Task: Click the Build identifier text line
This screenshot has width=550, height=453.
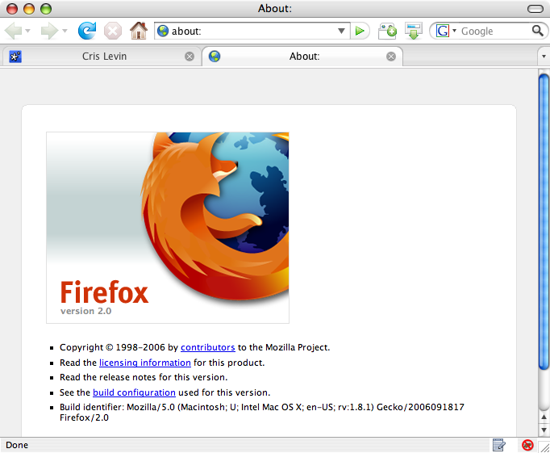Action: 261,413
